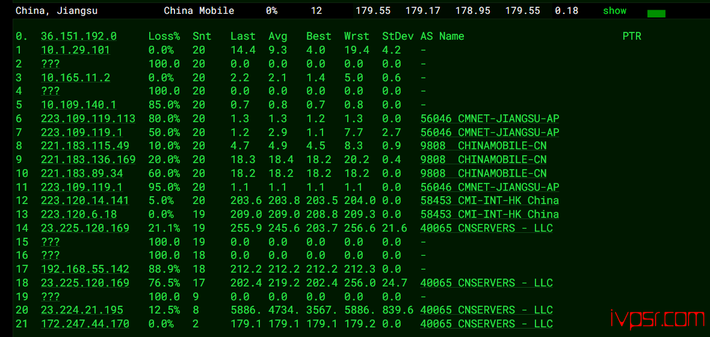Click the green status bar indicator
Screen dimensions: 710x337
click(656, 14)
